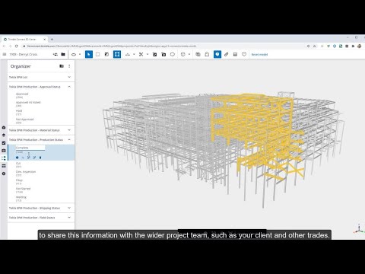Select the Approved As Noted group

(28, 104)
